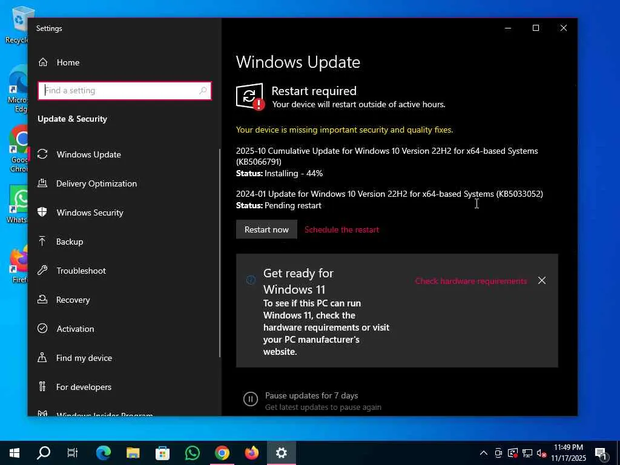Open the Action Center notifications icon
The width and height of the screenshot is (620, 465).
pos(601,453)
